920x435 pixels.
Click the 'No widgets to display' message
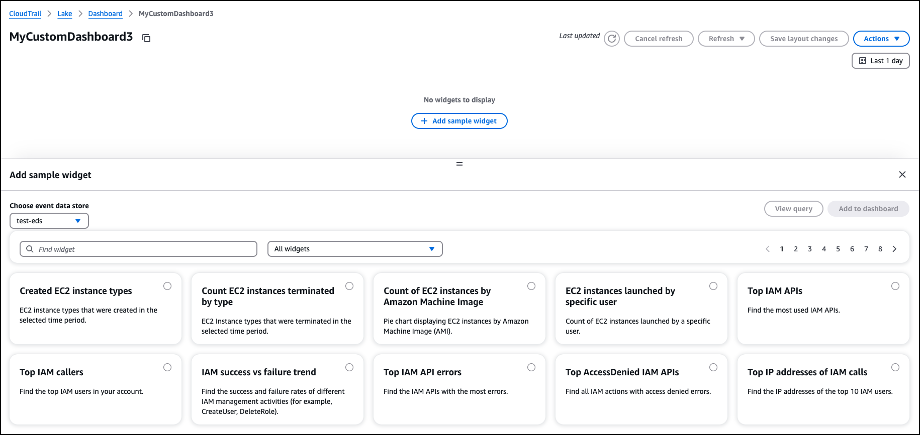click(459, 100)
